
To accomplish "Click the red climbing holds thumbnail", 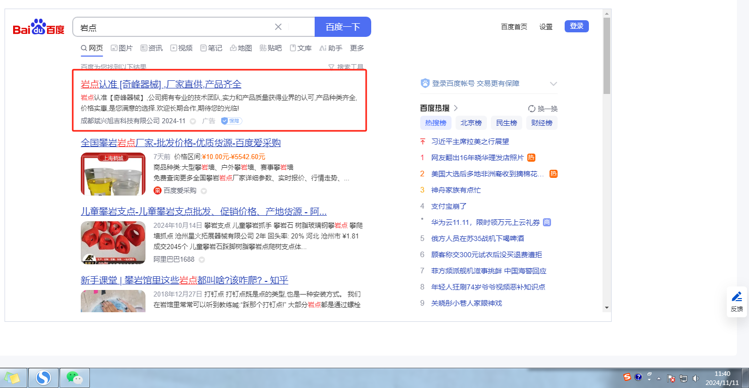I will pyautogui.click(x=113, y=243).
